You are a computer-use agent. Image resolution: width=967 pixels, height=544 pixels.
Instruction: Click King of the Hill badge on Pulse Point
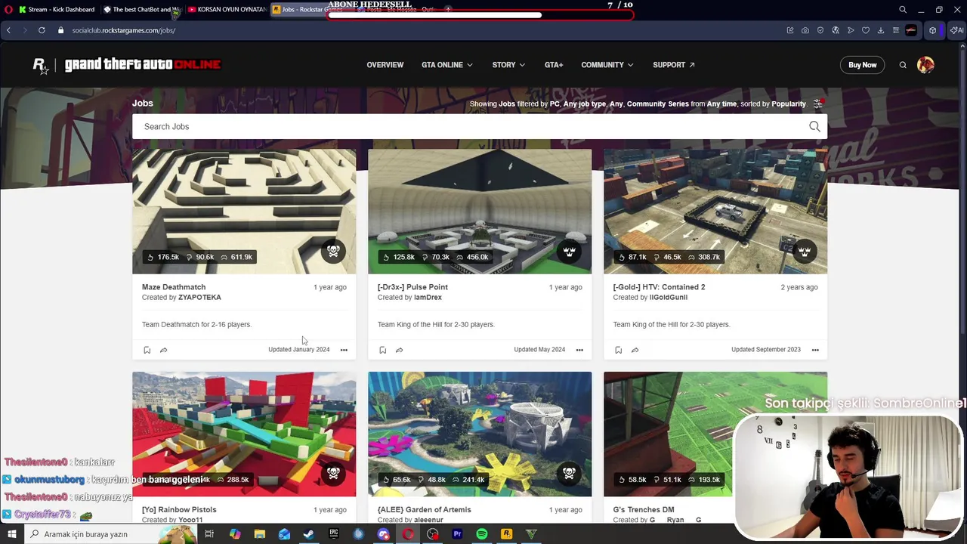(x=569, y=252)
